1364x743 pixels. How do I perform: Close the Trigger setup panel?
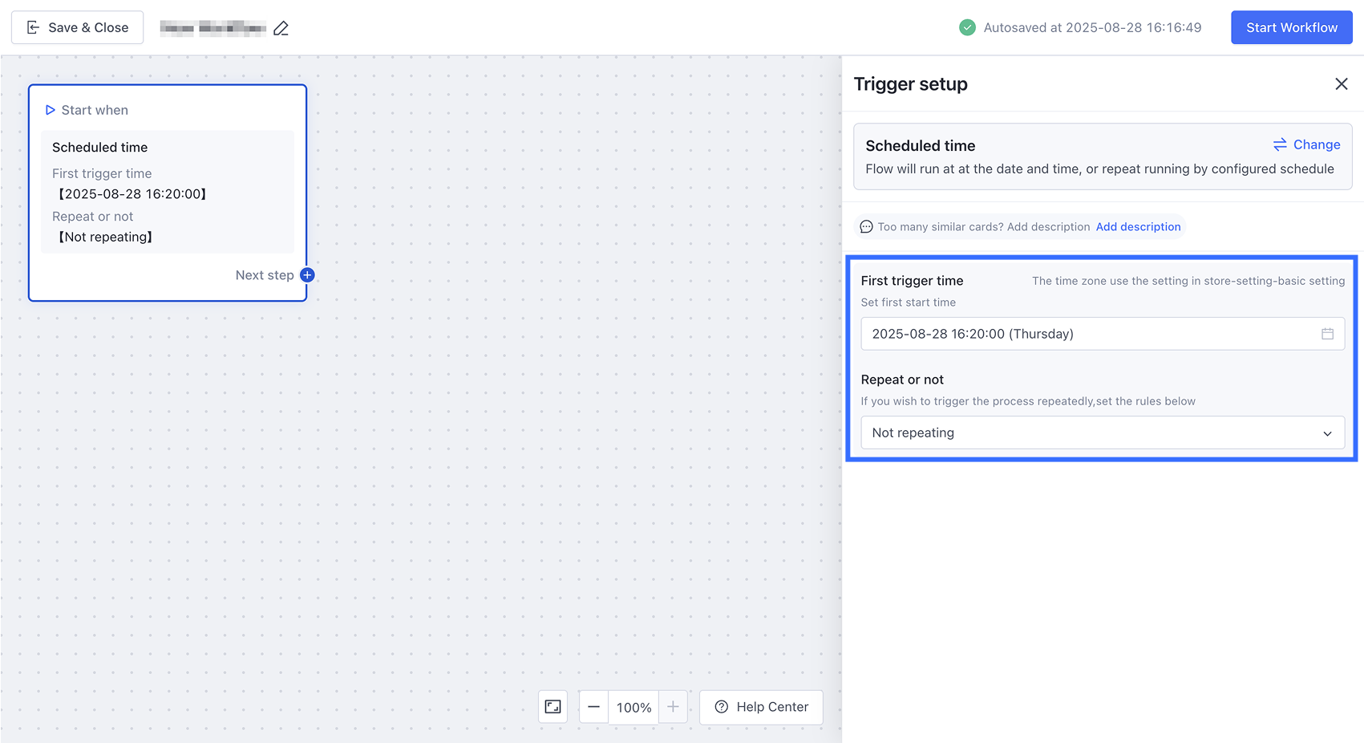click(x=1341, y=84)
